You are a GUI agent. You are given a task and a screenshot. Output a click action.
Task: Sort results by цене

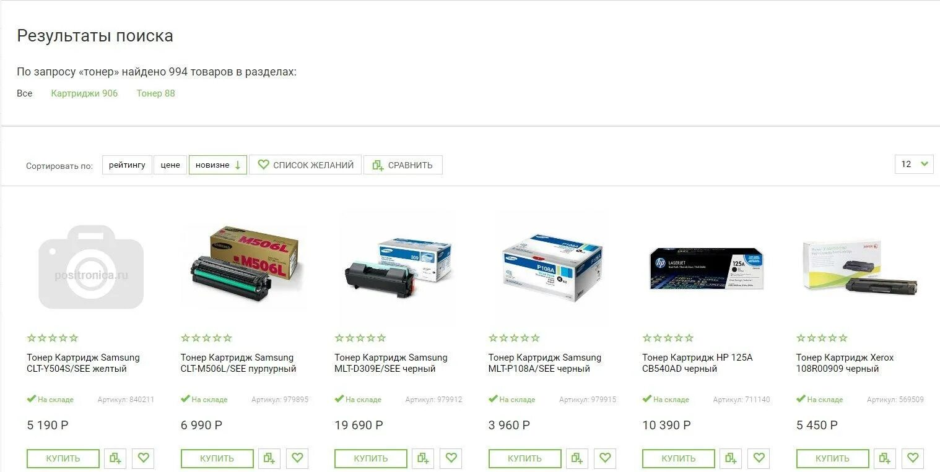170,165
